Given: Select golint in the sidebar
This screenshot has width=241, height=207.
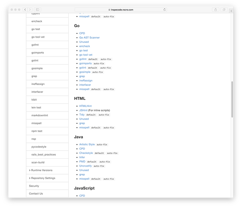Looking at the screenshot, I should [47, 60].
